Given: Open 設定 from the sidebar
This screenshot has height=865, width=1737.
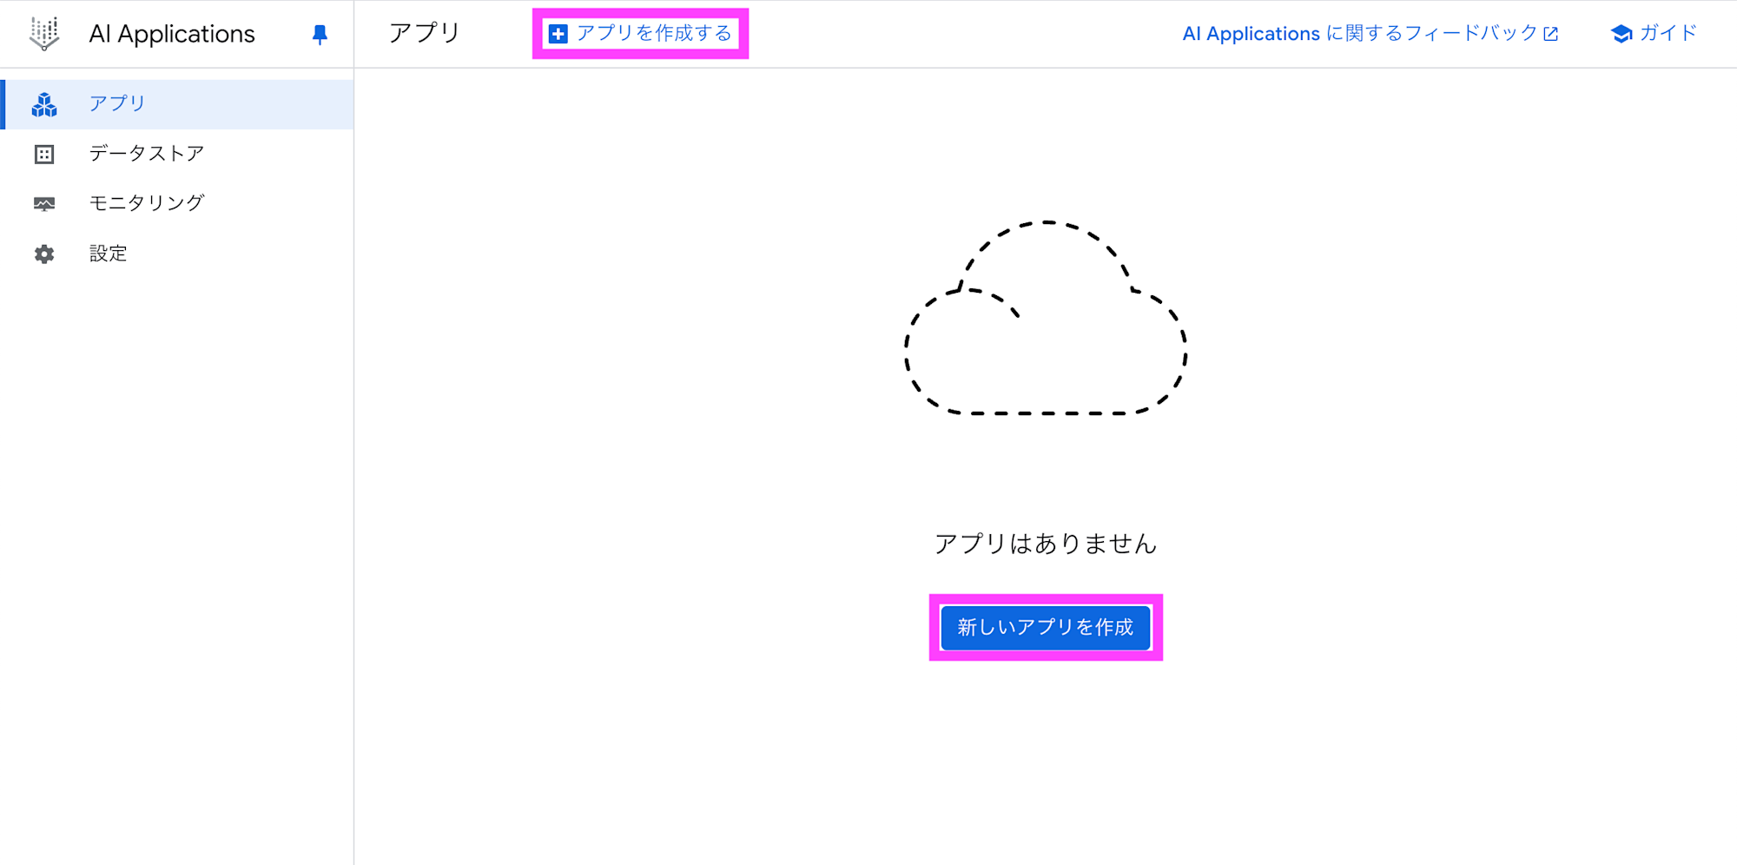Looking at the screenshot, I should click(x=177, y=254).
